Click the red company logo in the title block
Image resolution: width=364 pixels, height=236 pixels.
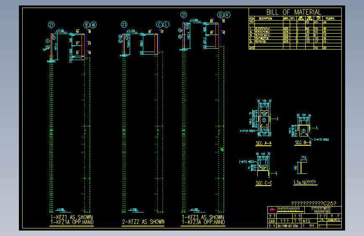click(272, 210)
